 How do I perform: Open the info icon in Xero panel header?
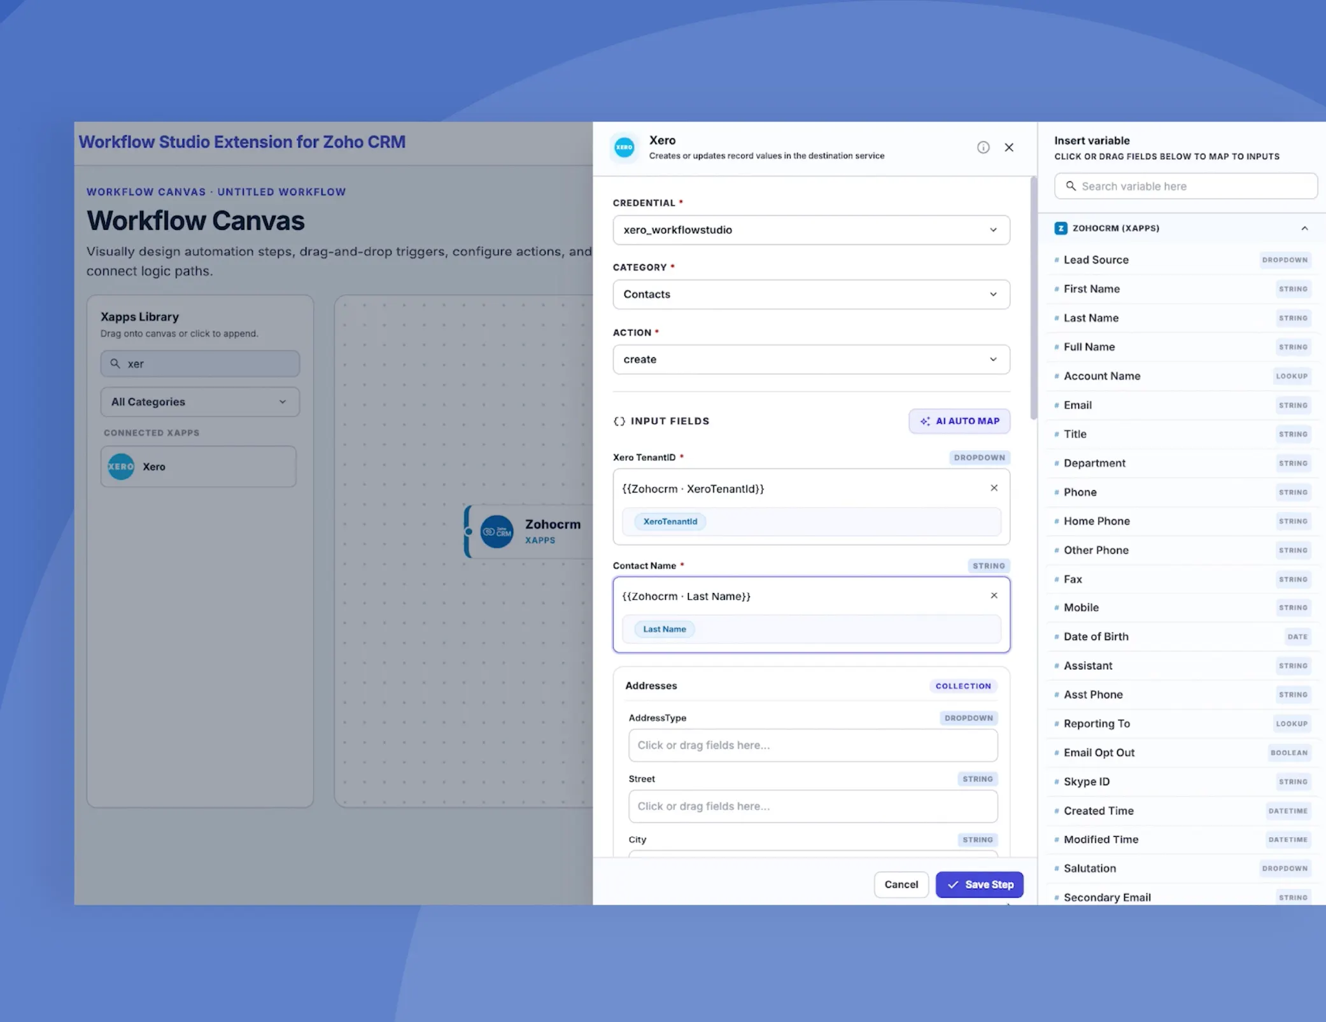click(x=983, y=147)
